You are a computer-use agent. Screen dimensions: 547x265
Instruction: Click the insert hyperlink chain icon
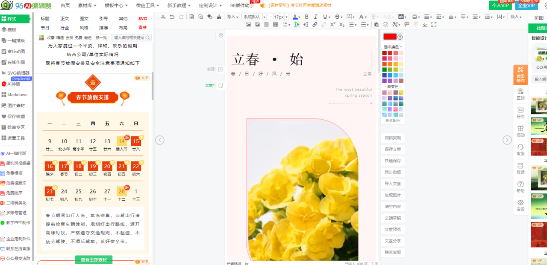(x=315, y=25)
